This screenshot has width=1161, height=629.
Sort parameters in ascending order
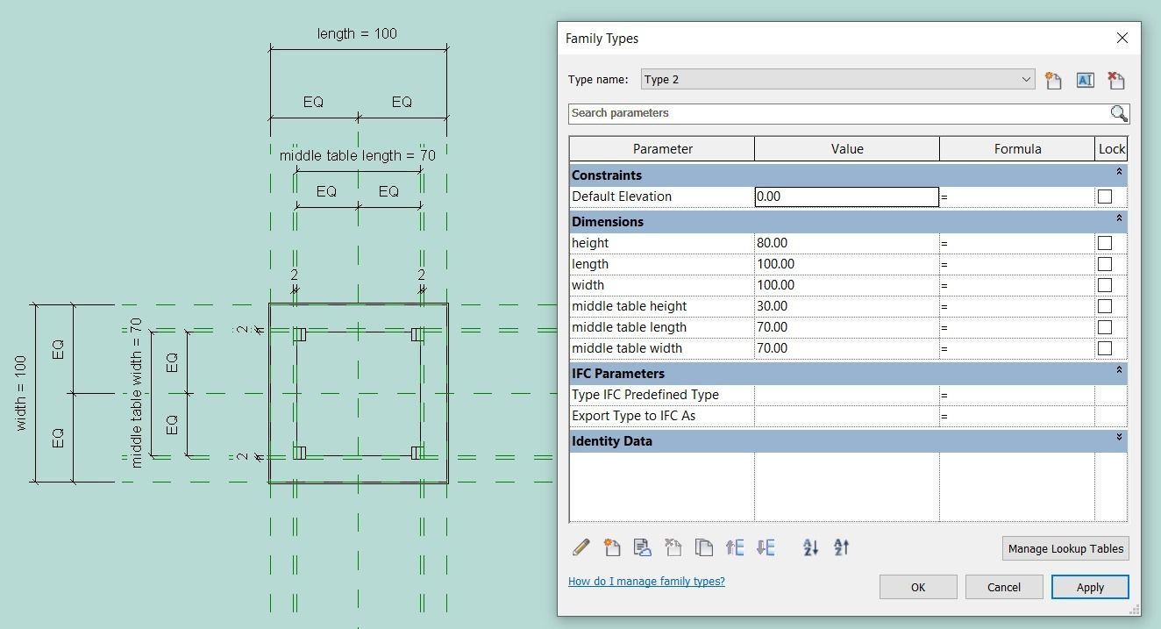[x=811, y=547]
